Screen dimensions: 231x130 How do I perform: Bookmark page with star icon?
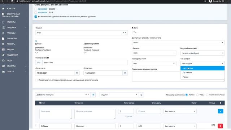click(205, 1)
